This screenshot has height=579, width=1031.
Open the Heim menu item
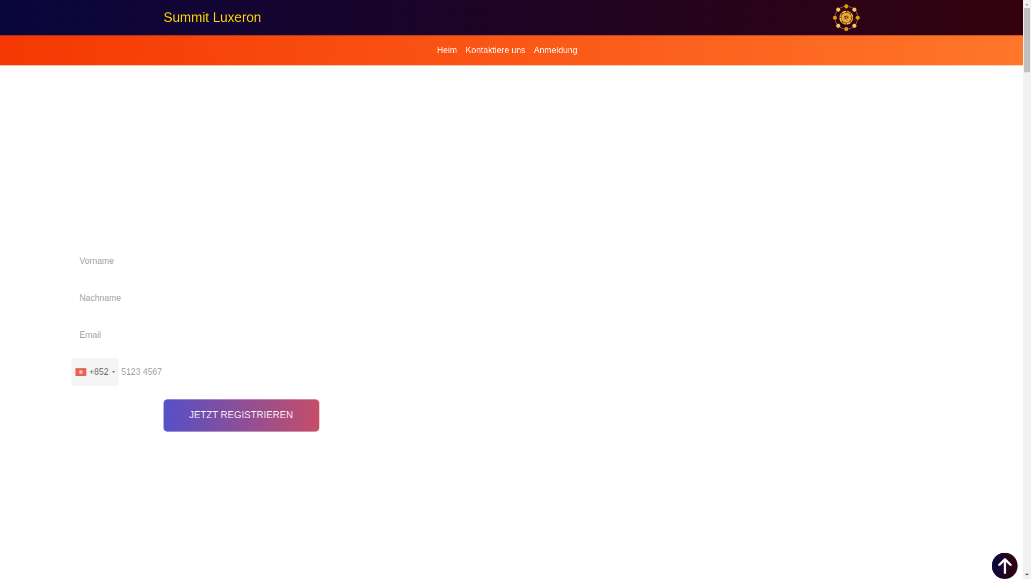click(447, 50)
